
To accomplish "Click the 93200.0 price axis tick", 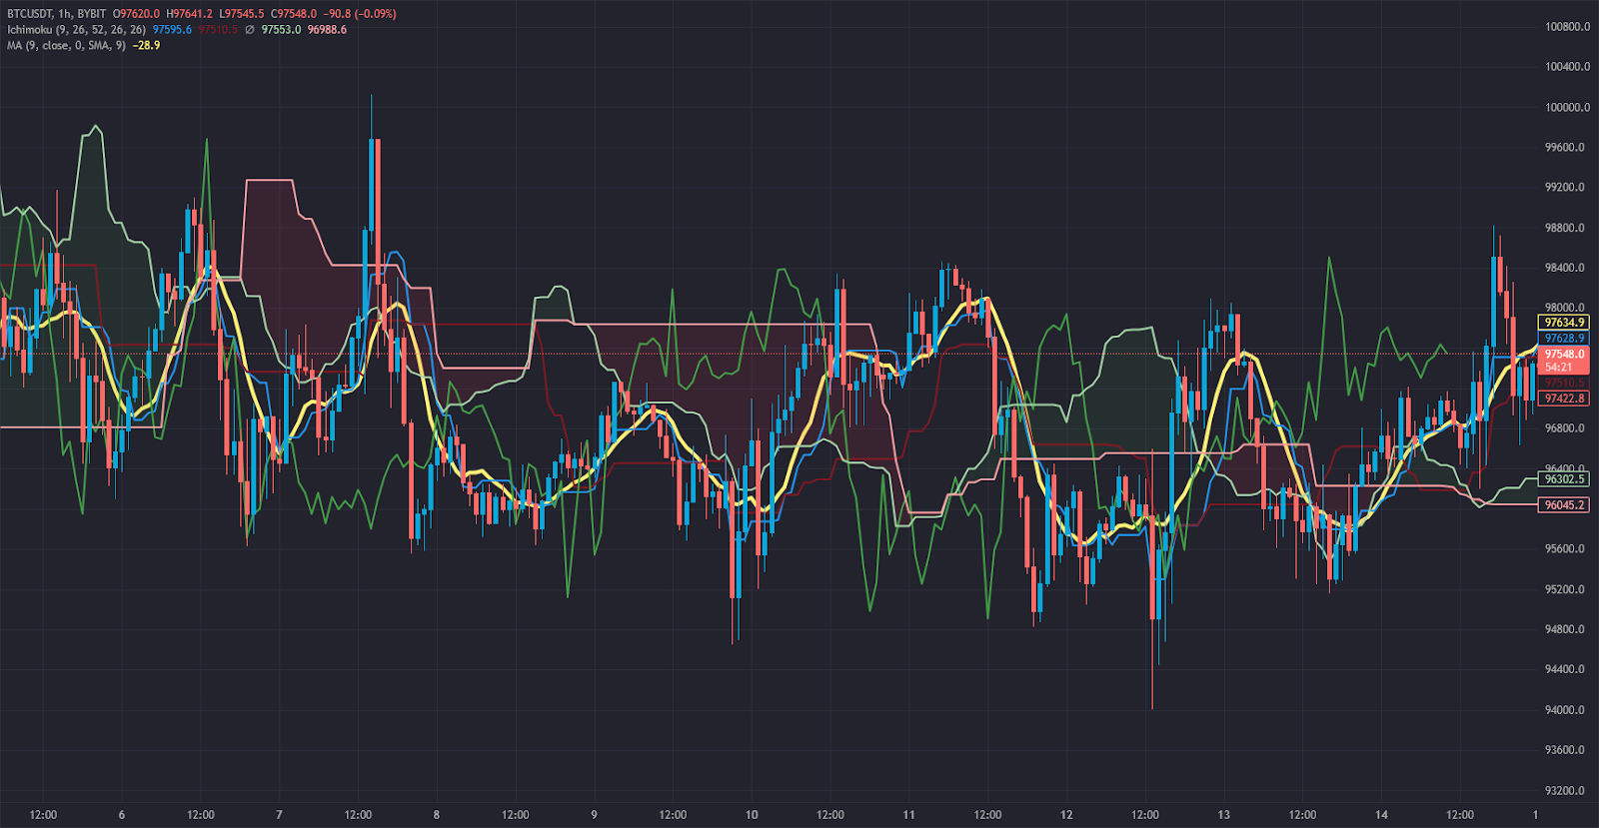I will pyautogui.click(x=1567, y=790).
